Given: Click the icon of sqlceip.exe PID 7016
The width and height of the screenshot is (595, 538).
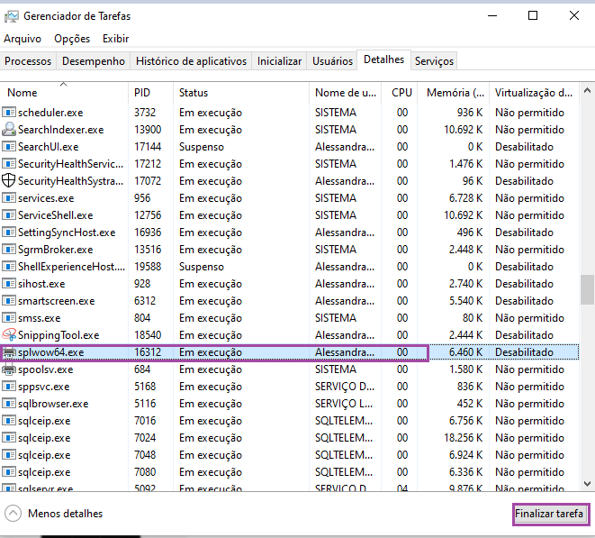Looking at the screenshot, I should pyautogui.click(x=9, y=421).
